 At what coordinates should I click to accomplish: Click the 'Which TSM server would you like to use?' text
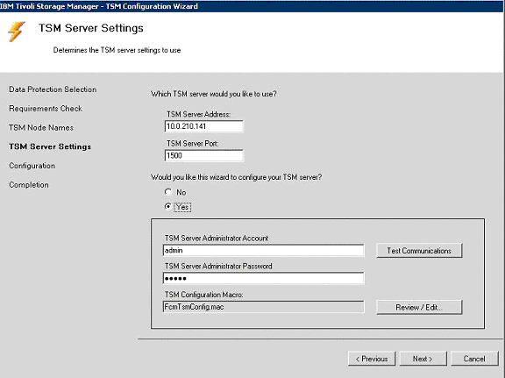[214, 94]
